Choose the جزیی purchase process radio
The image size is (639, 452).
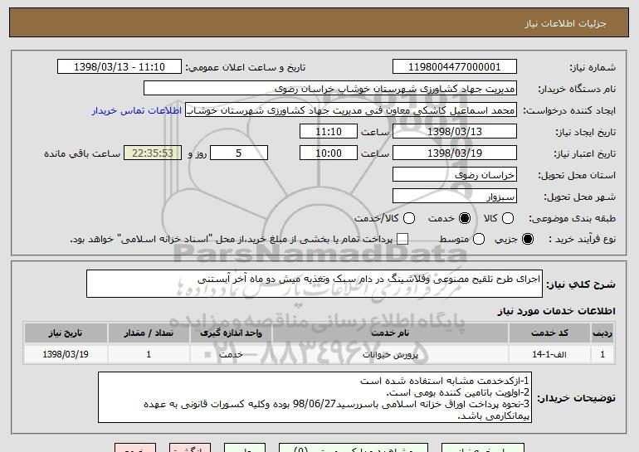(x=527, y=240)
